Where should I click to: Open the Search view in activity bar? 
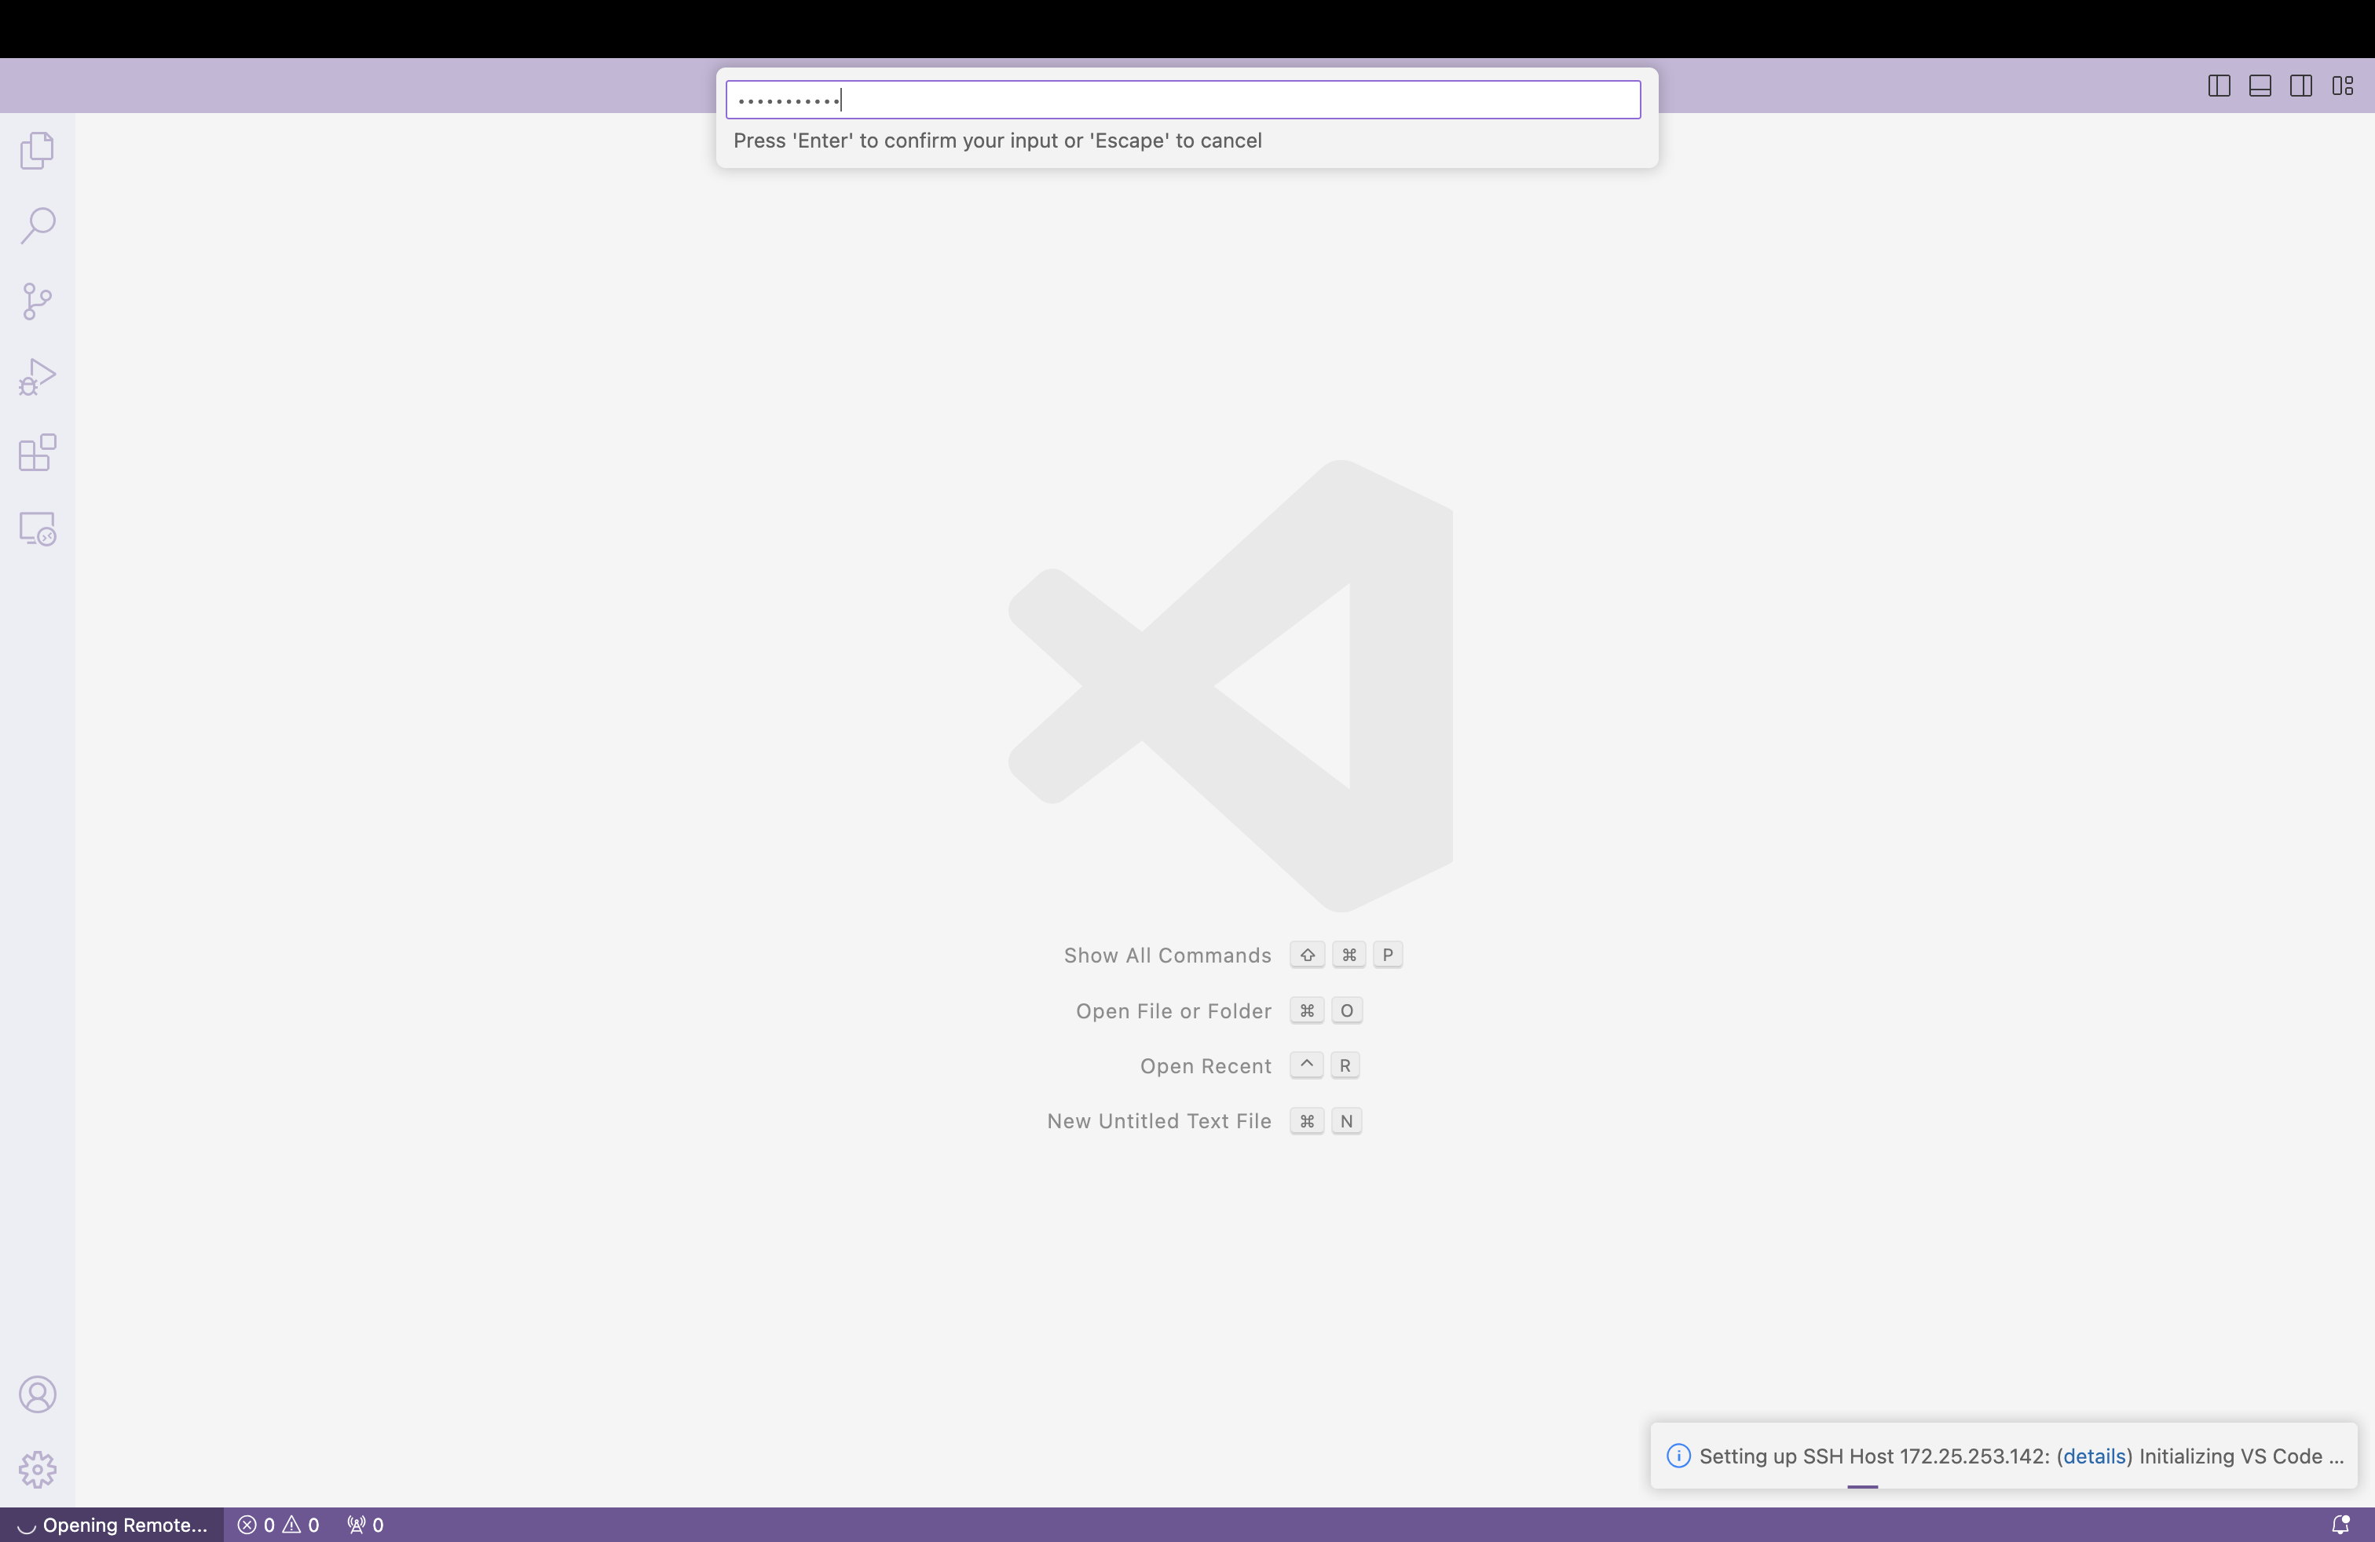(37, 225)
